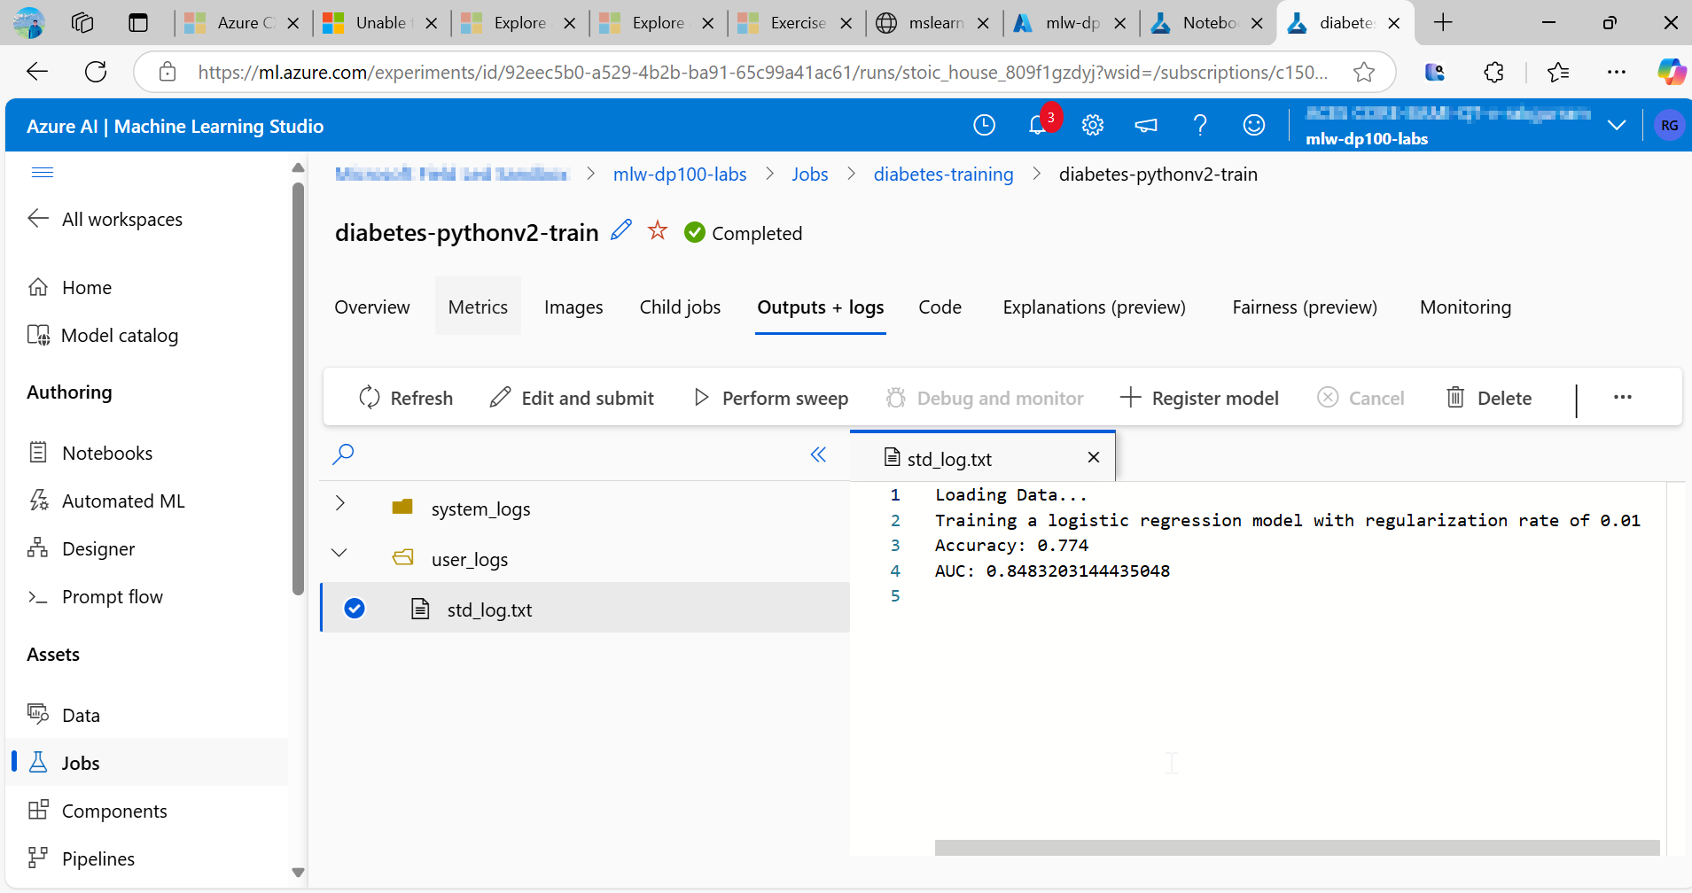Open the Explanations (preview) tab
The width and height of the screenshot is (1692, 893).
coord(1094,307)
